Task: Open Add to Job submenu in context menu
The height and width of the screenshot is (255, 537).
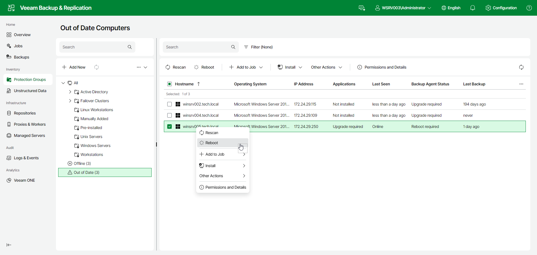Action: 223,154
